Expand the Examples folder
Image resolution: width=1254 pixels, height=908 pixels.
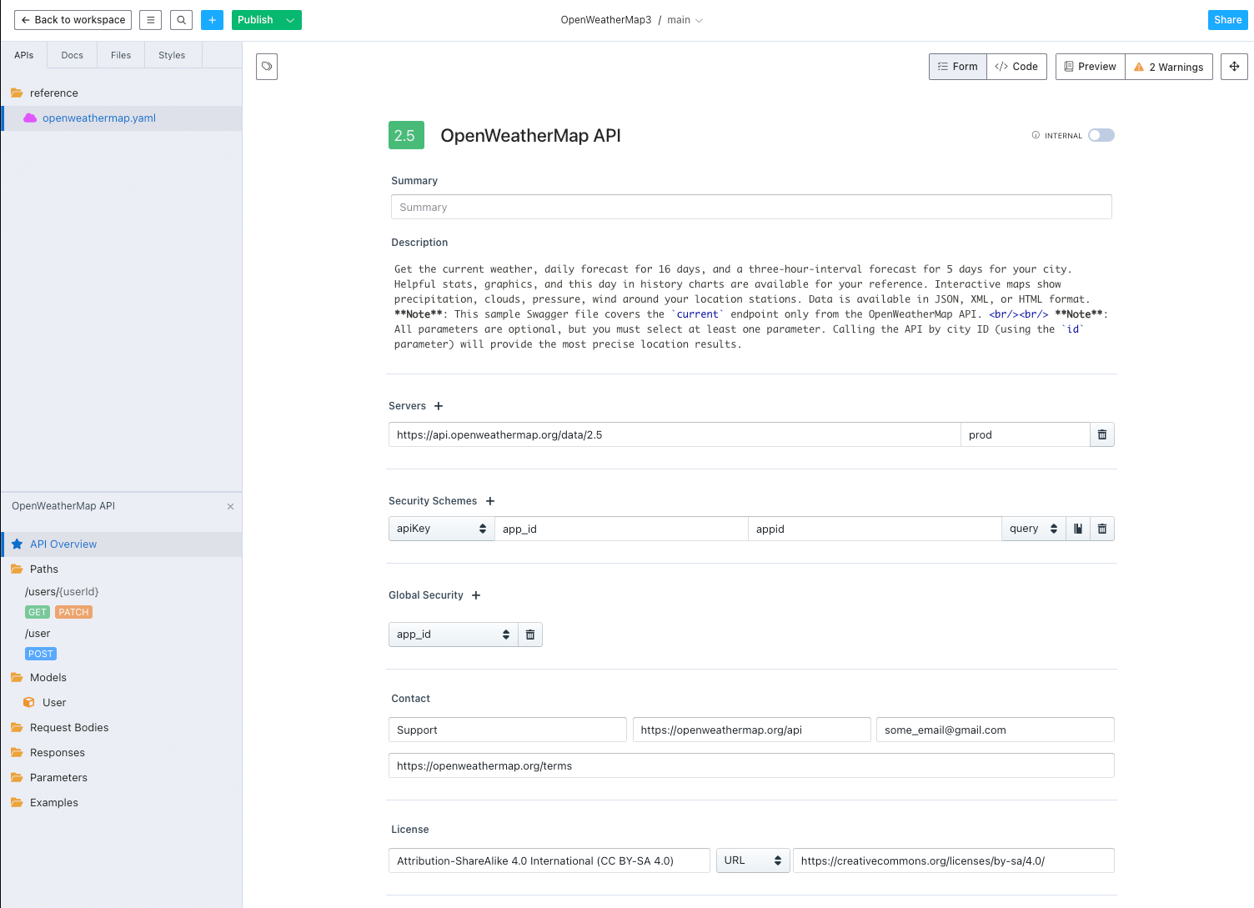point(122,803)
